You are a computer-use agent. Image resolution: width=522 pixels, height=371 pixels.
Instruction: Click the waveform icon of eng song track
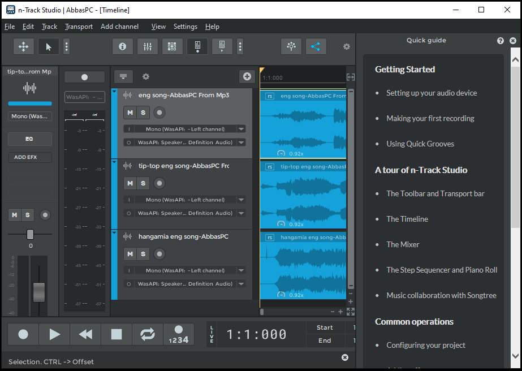pyautogui.click(x=127, y=95)
